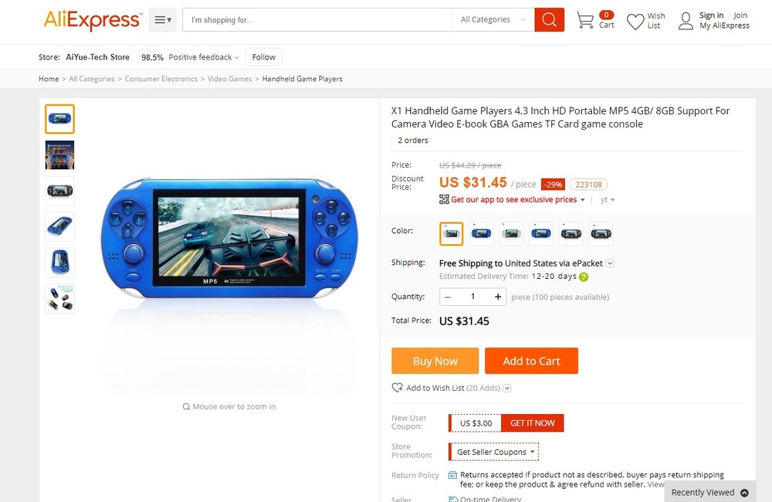Expand the Get Seller Coupons dropdown
This screenshot has width=772, height=502.
click(494, 452)
